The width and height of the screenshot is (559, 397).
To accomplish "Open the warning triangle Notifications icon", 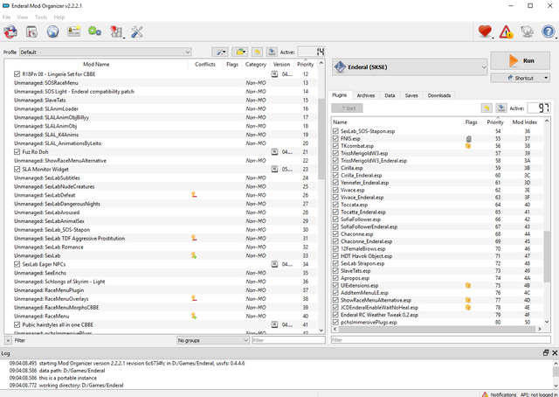I will 507,32.
